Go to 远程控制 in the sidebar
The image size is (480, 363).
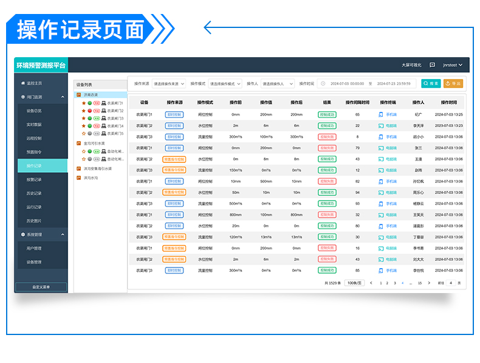[x=34, y=138]
